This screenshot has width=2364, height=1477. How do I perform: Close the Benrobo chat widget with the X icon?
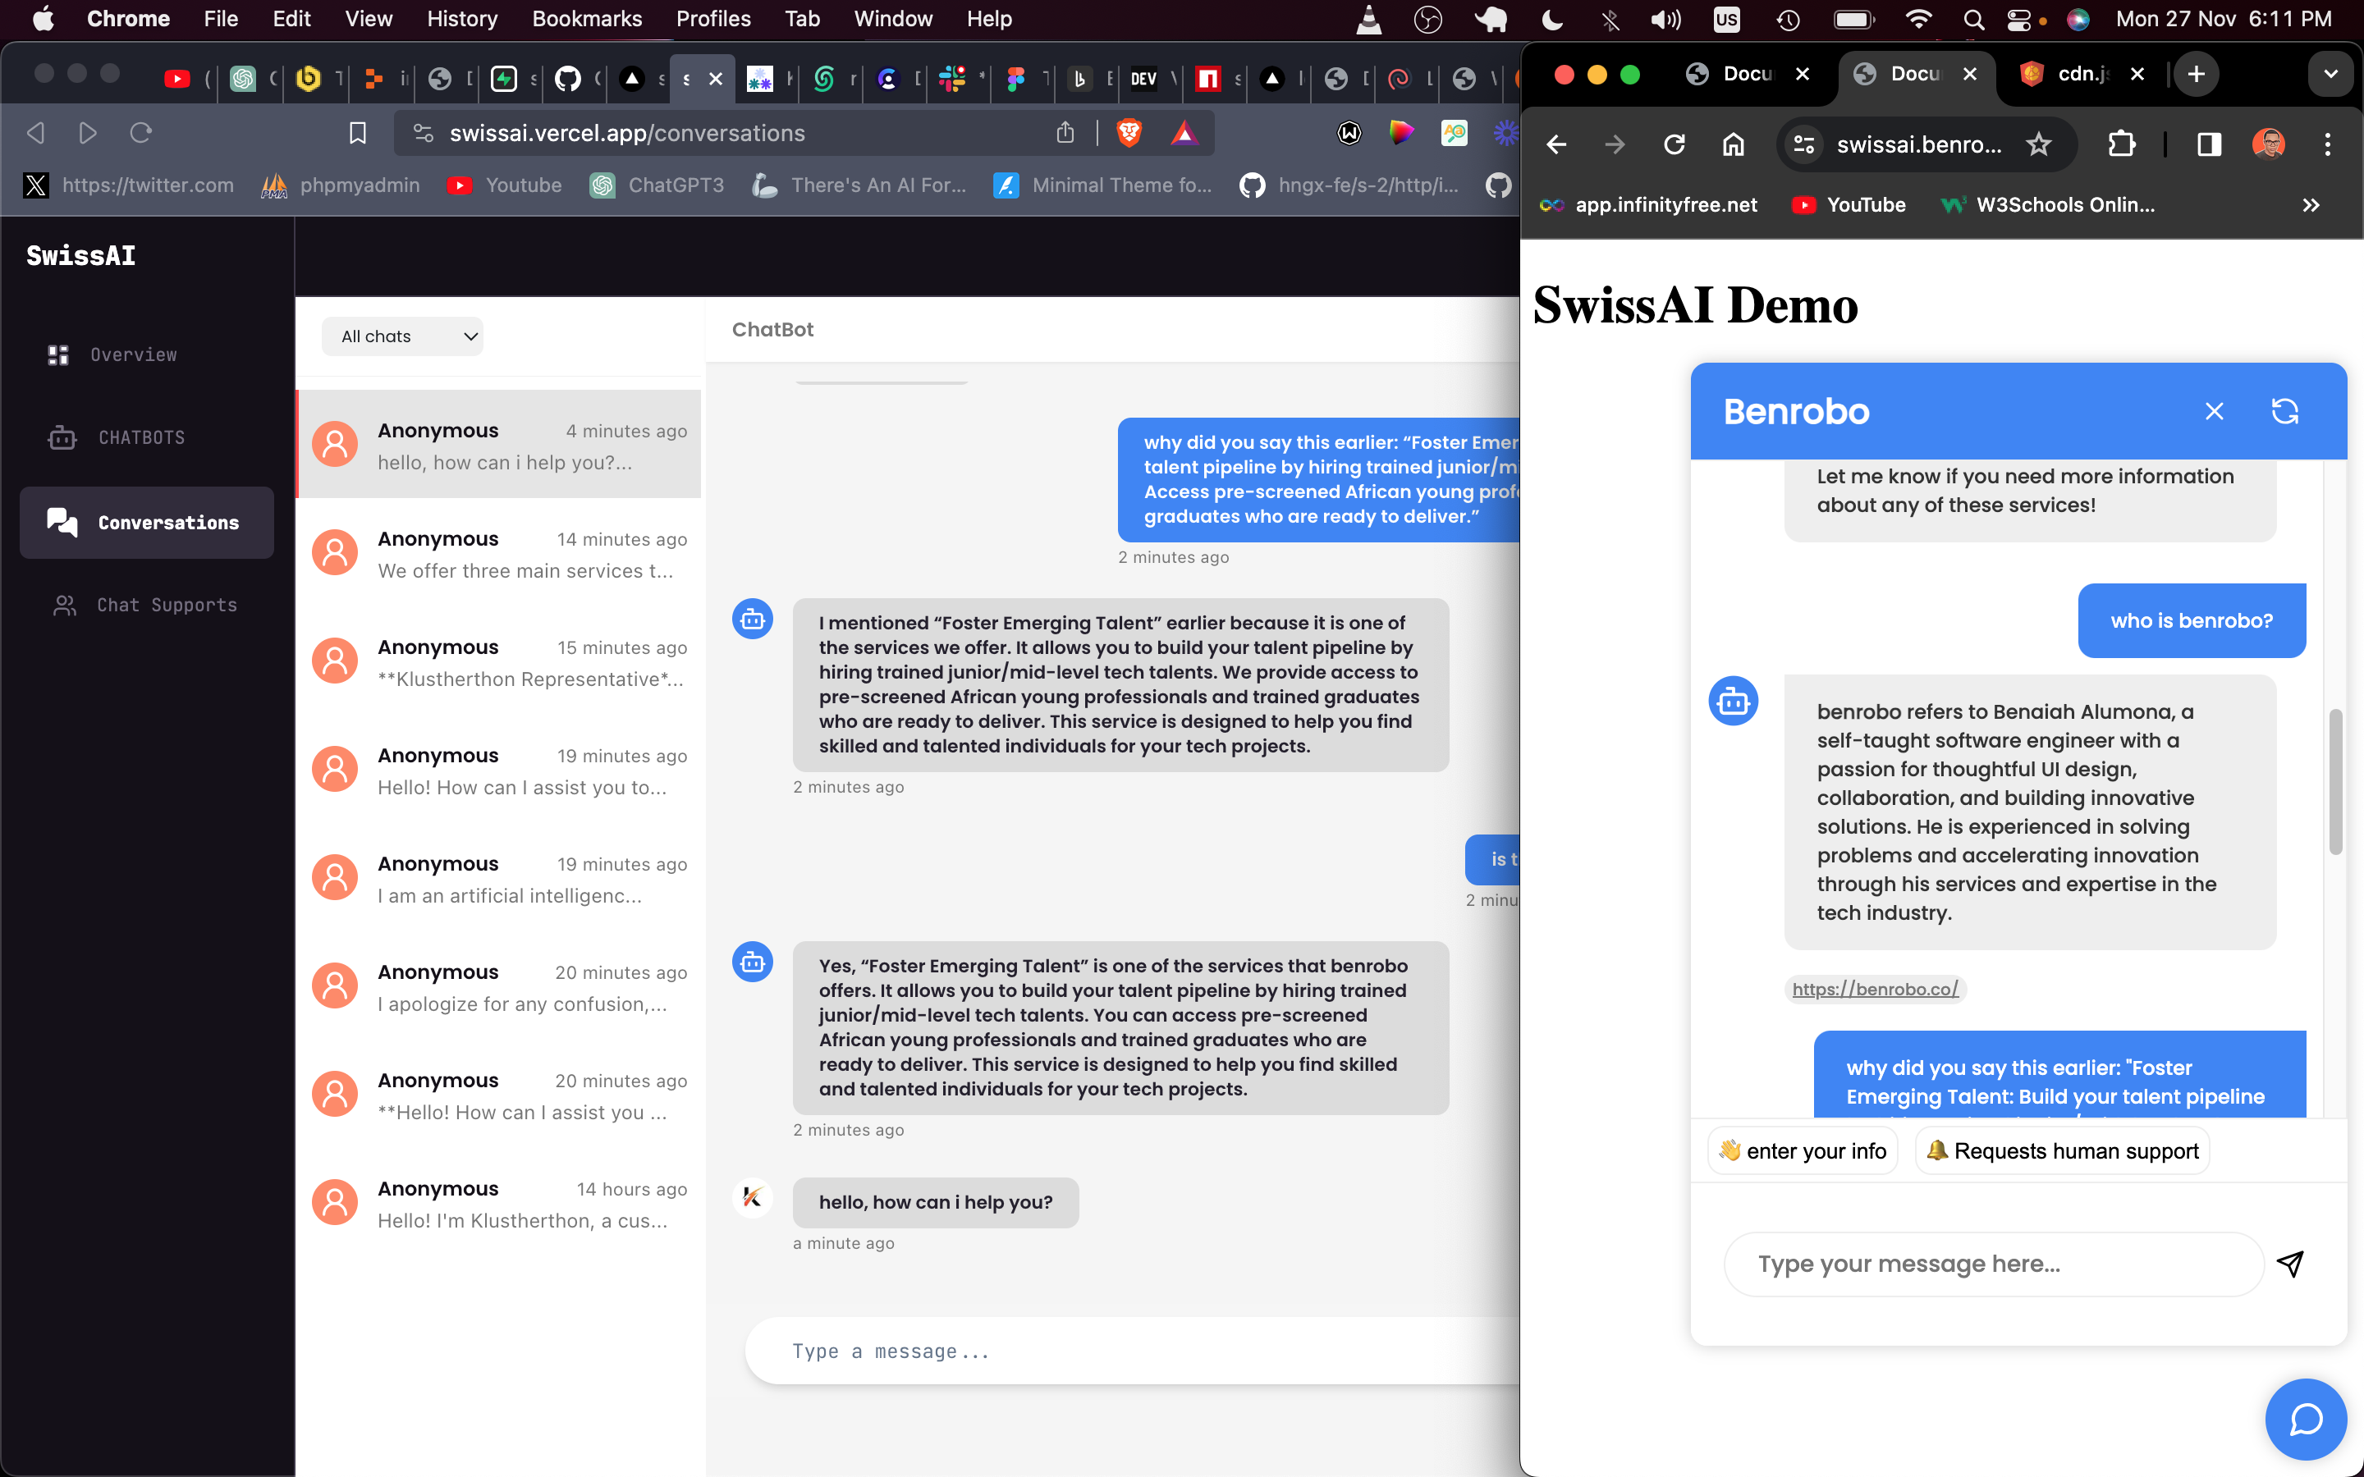(2214, 411)
